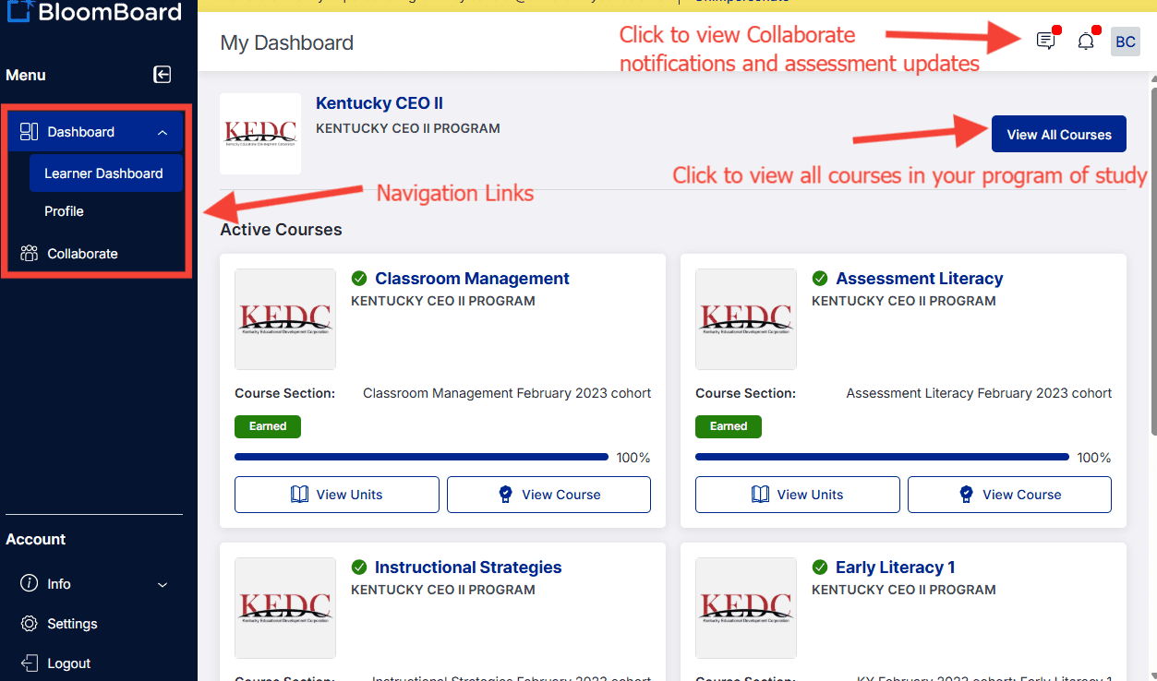1157x681 pixels.
Task: Select Learner Dashboard in the menu
Action: pyautogui.click(x=105, y=173)
